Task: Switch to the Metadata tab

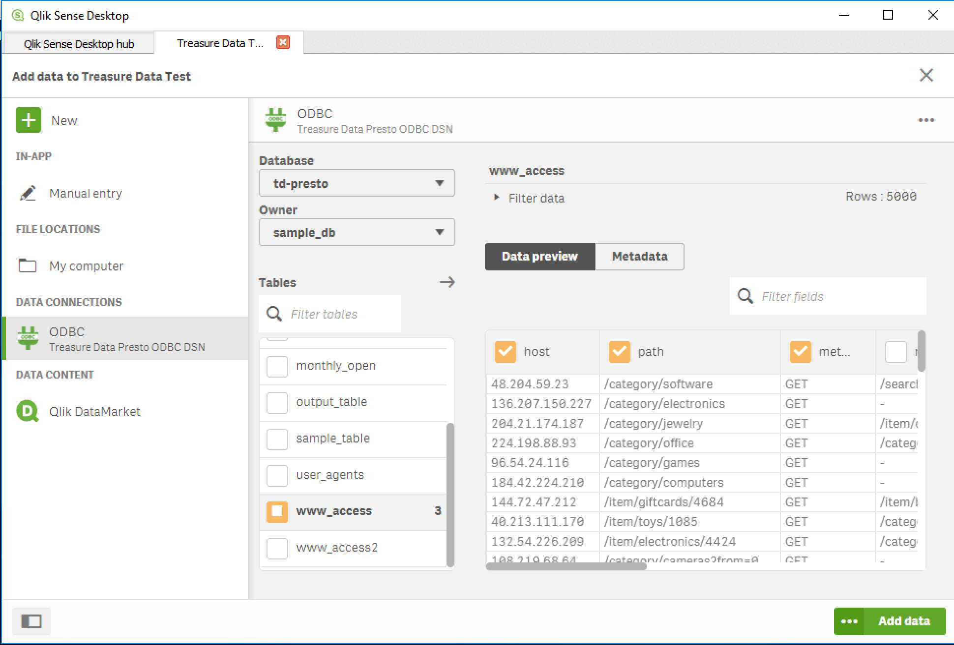Action: pos(639,256)
